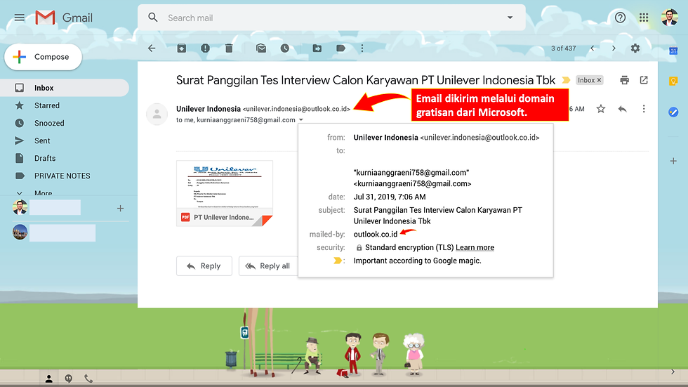Star this message
Image resolution: width=688 pixels, height=387 pixels.
(601, 109)
